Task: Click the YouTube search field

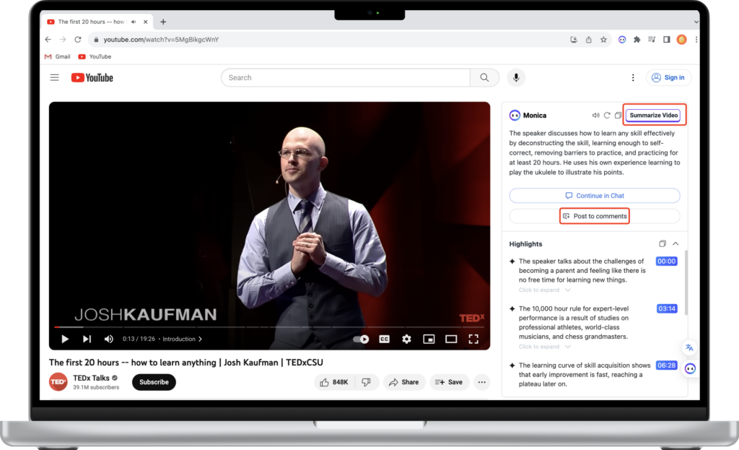Action: [345, 77]
